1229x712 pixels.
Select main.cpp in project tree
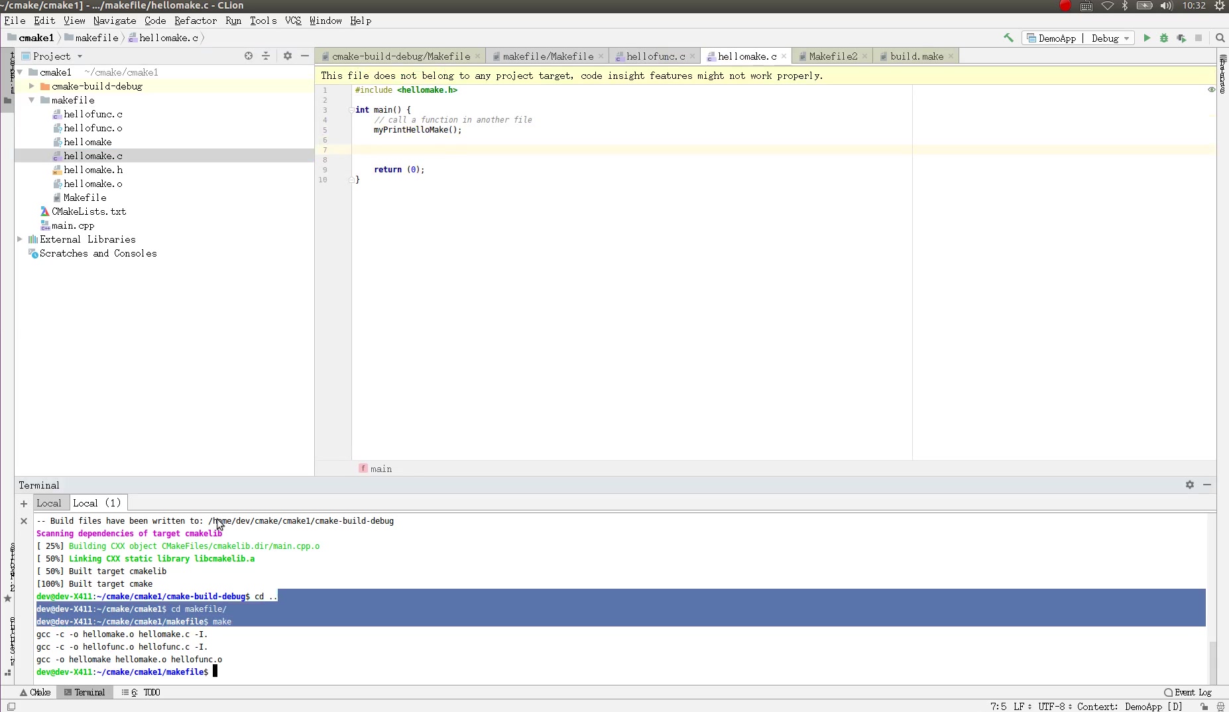[x=73, y=225]
